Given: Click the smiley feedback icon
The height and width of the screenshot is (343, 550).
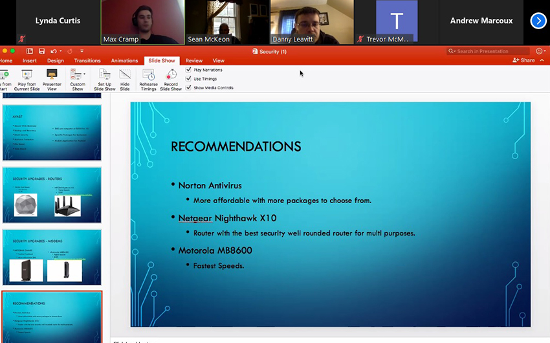Looking at the screenshot, I should 539,51.
